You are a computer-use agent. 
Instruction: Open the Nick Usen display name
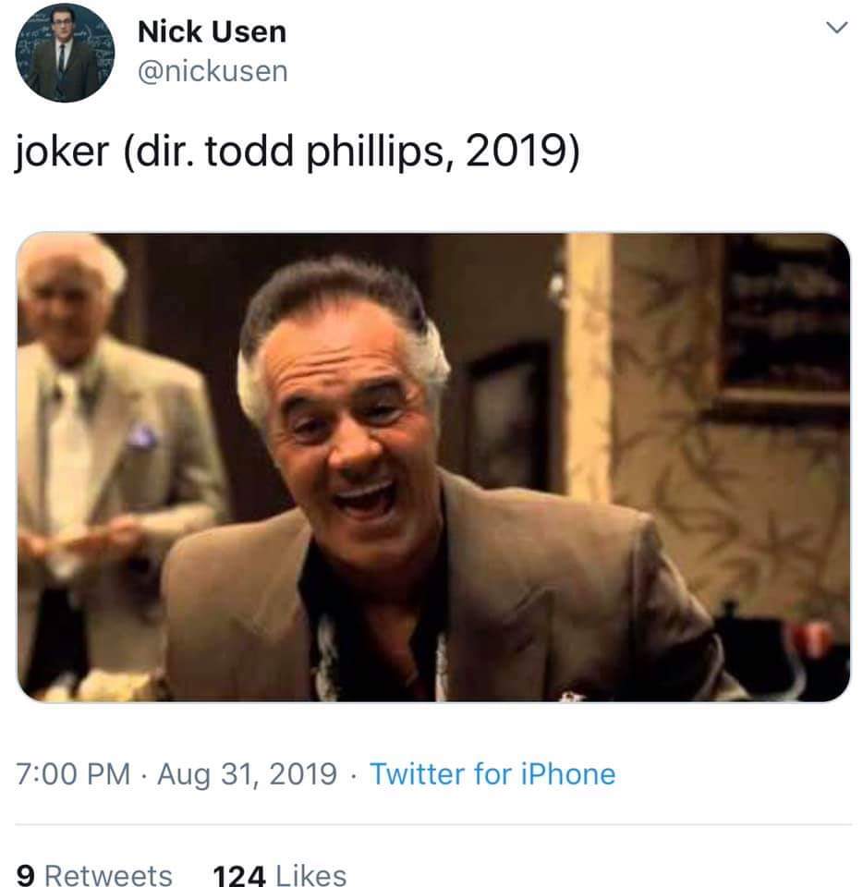click(x=213, y=31)
